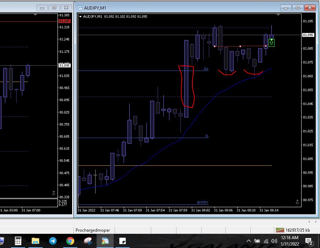Screen dimensions: 320x248
Task: Click the chart shift triangle in left chart window
Action: tap(35, 15)
